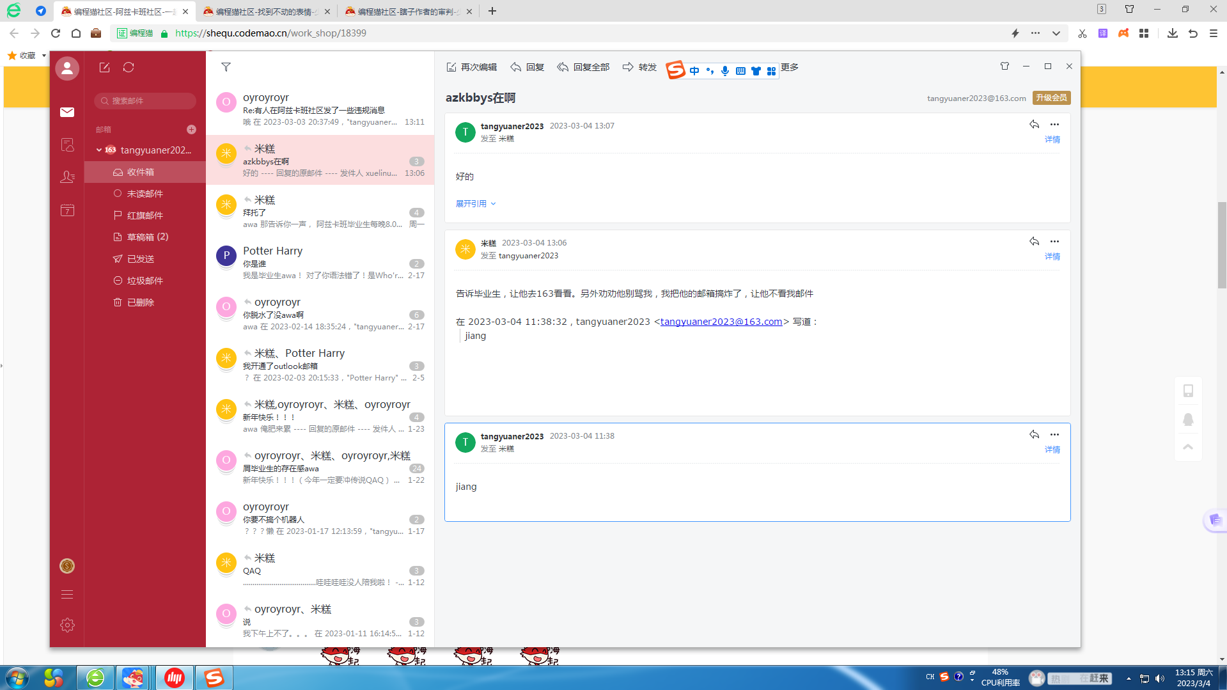The height and width of the screenshot is (690, 1227).
Task: Open the 360 browser taskbar icon
Action: 95,677
